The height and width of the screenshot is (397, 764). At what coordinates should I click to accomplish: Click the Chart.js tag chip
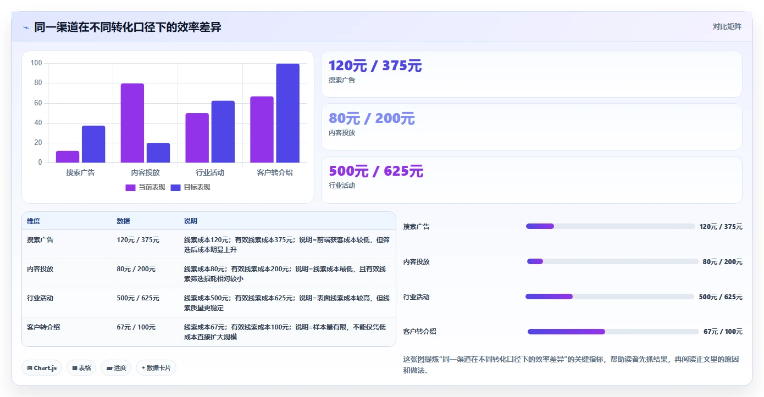tap(42, 368)
